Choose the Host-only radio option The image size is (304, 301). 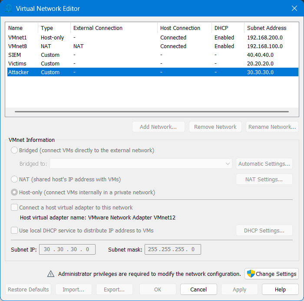click(x=15, y=192)
